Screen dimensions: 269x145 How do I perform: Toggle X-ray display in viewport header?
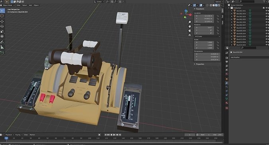[x=207, y=5]
